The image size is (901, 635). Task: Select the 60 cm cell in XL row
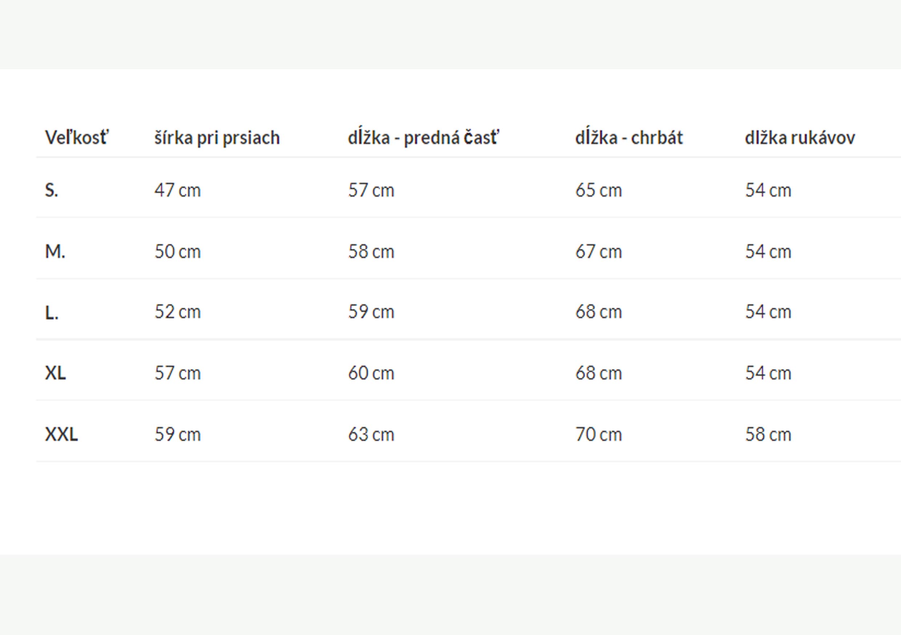coord(371,373)
